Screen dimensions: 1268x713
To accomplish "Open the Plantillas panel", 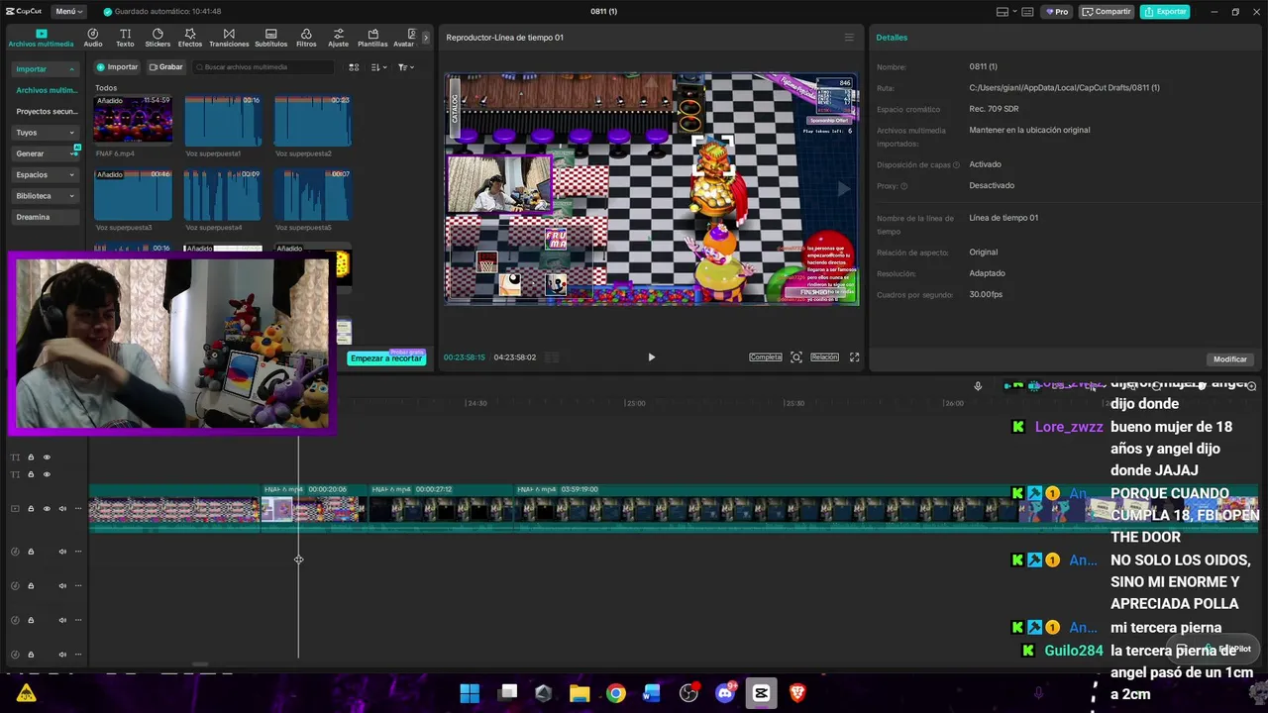I will click(372, 38).
